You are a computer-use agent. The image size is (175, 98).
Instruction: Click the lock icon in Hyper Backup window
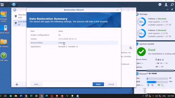click(131, 48)
